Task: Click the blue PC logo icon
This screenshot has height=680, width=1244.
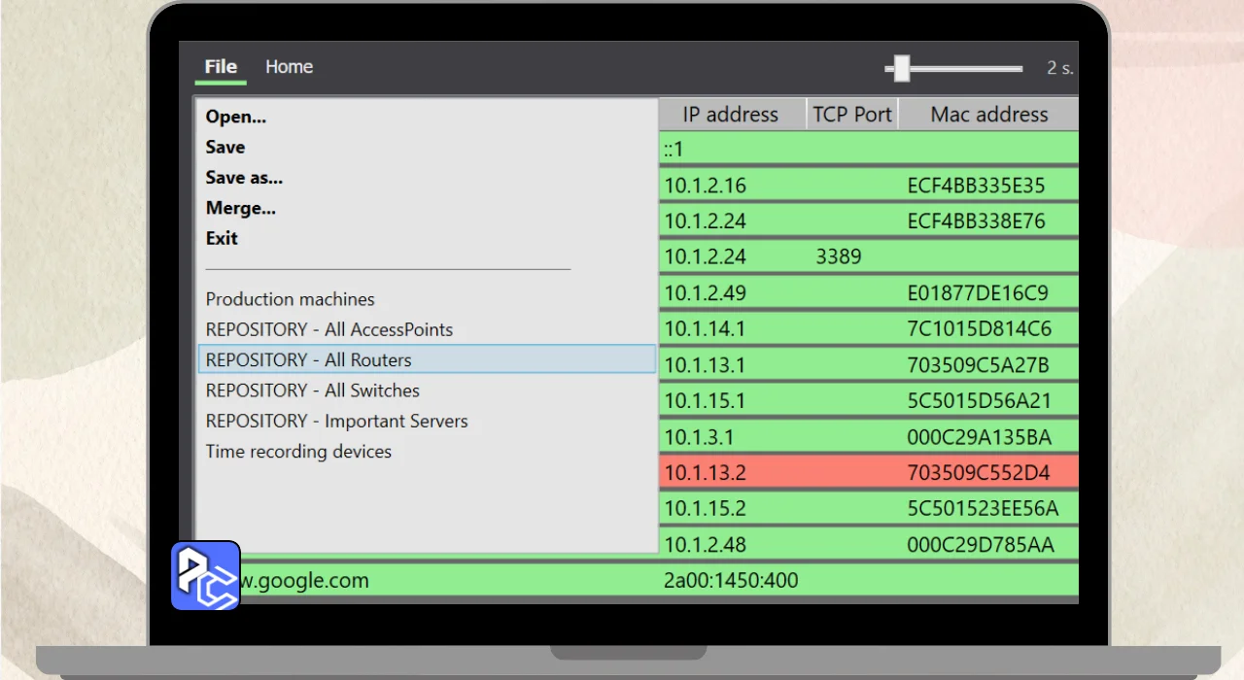Action: [x=205, y=576]
